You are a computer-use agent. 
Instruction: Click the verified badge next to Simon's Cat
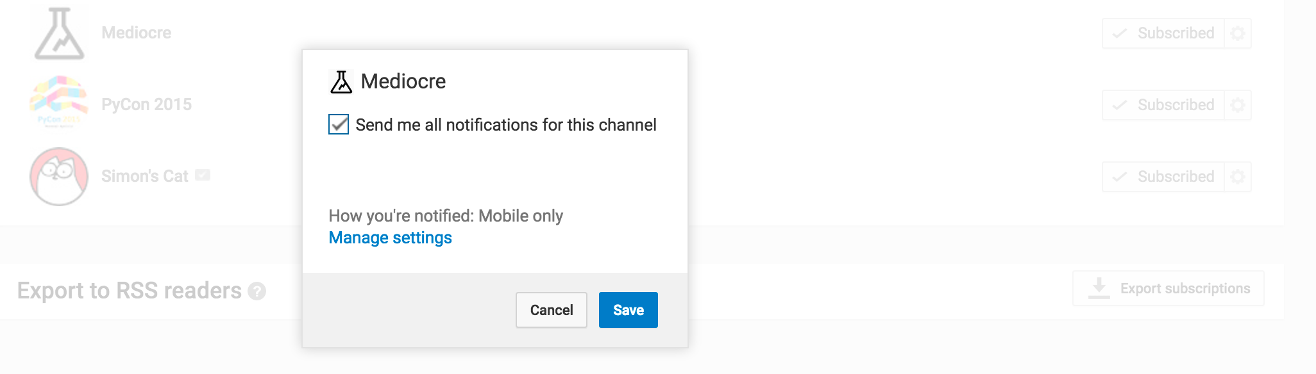(x=203, y=175)
